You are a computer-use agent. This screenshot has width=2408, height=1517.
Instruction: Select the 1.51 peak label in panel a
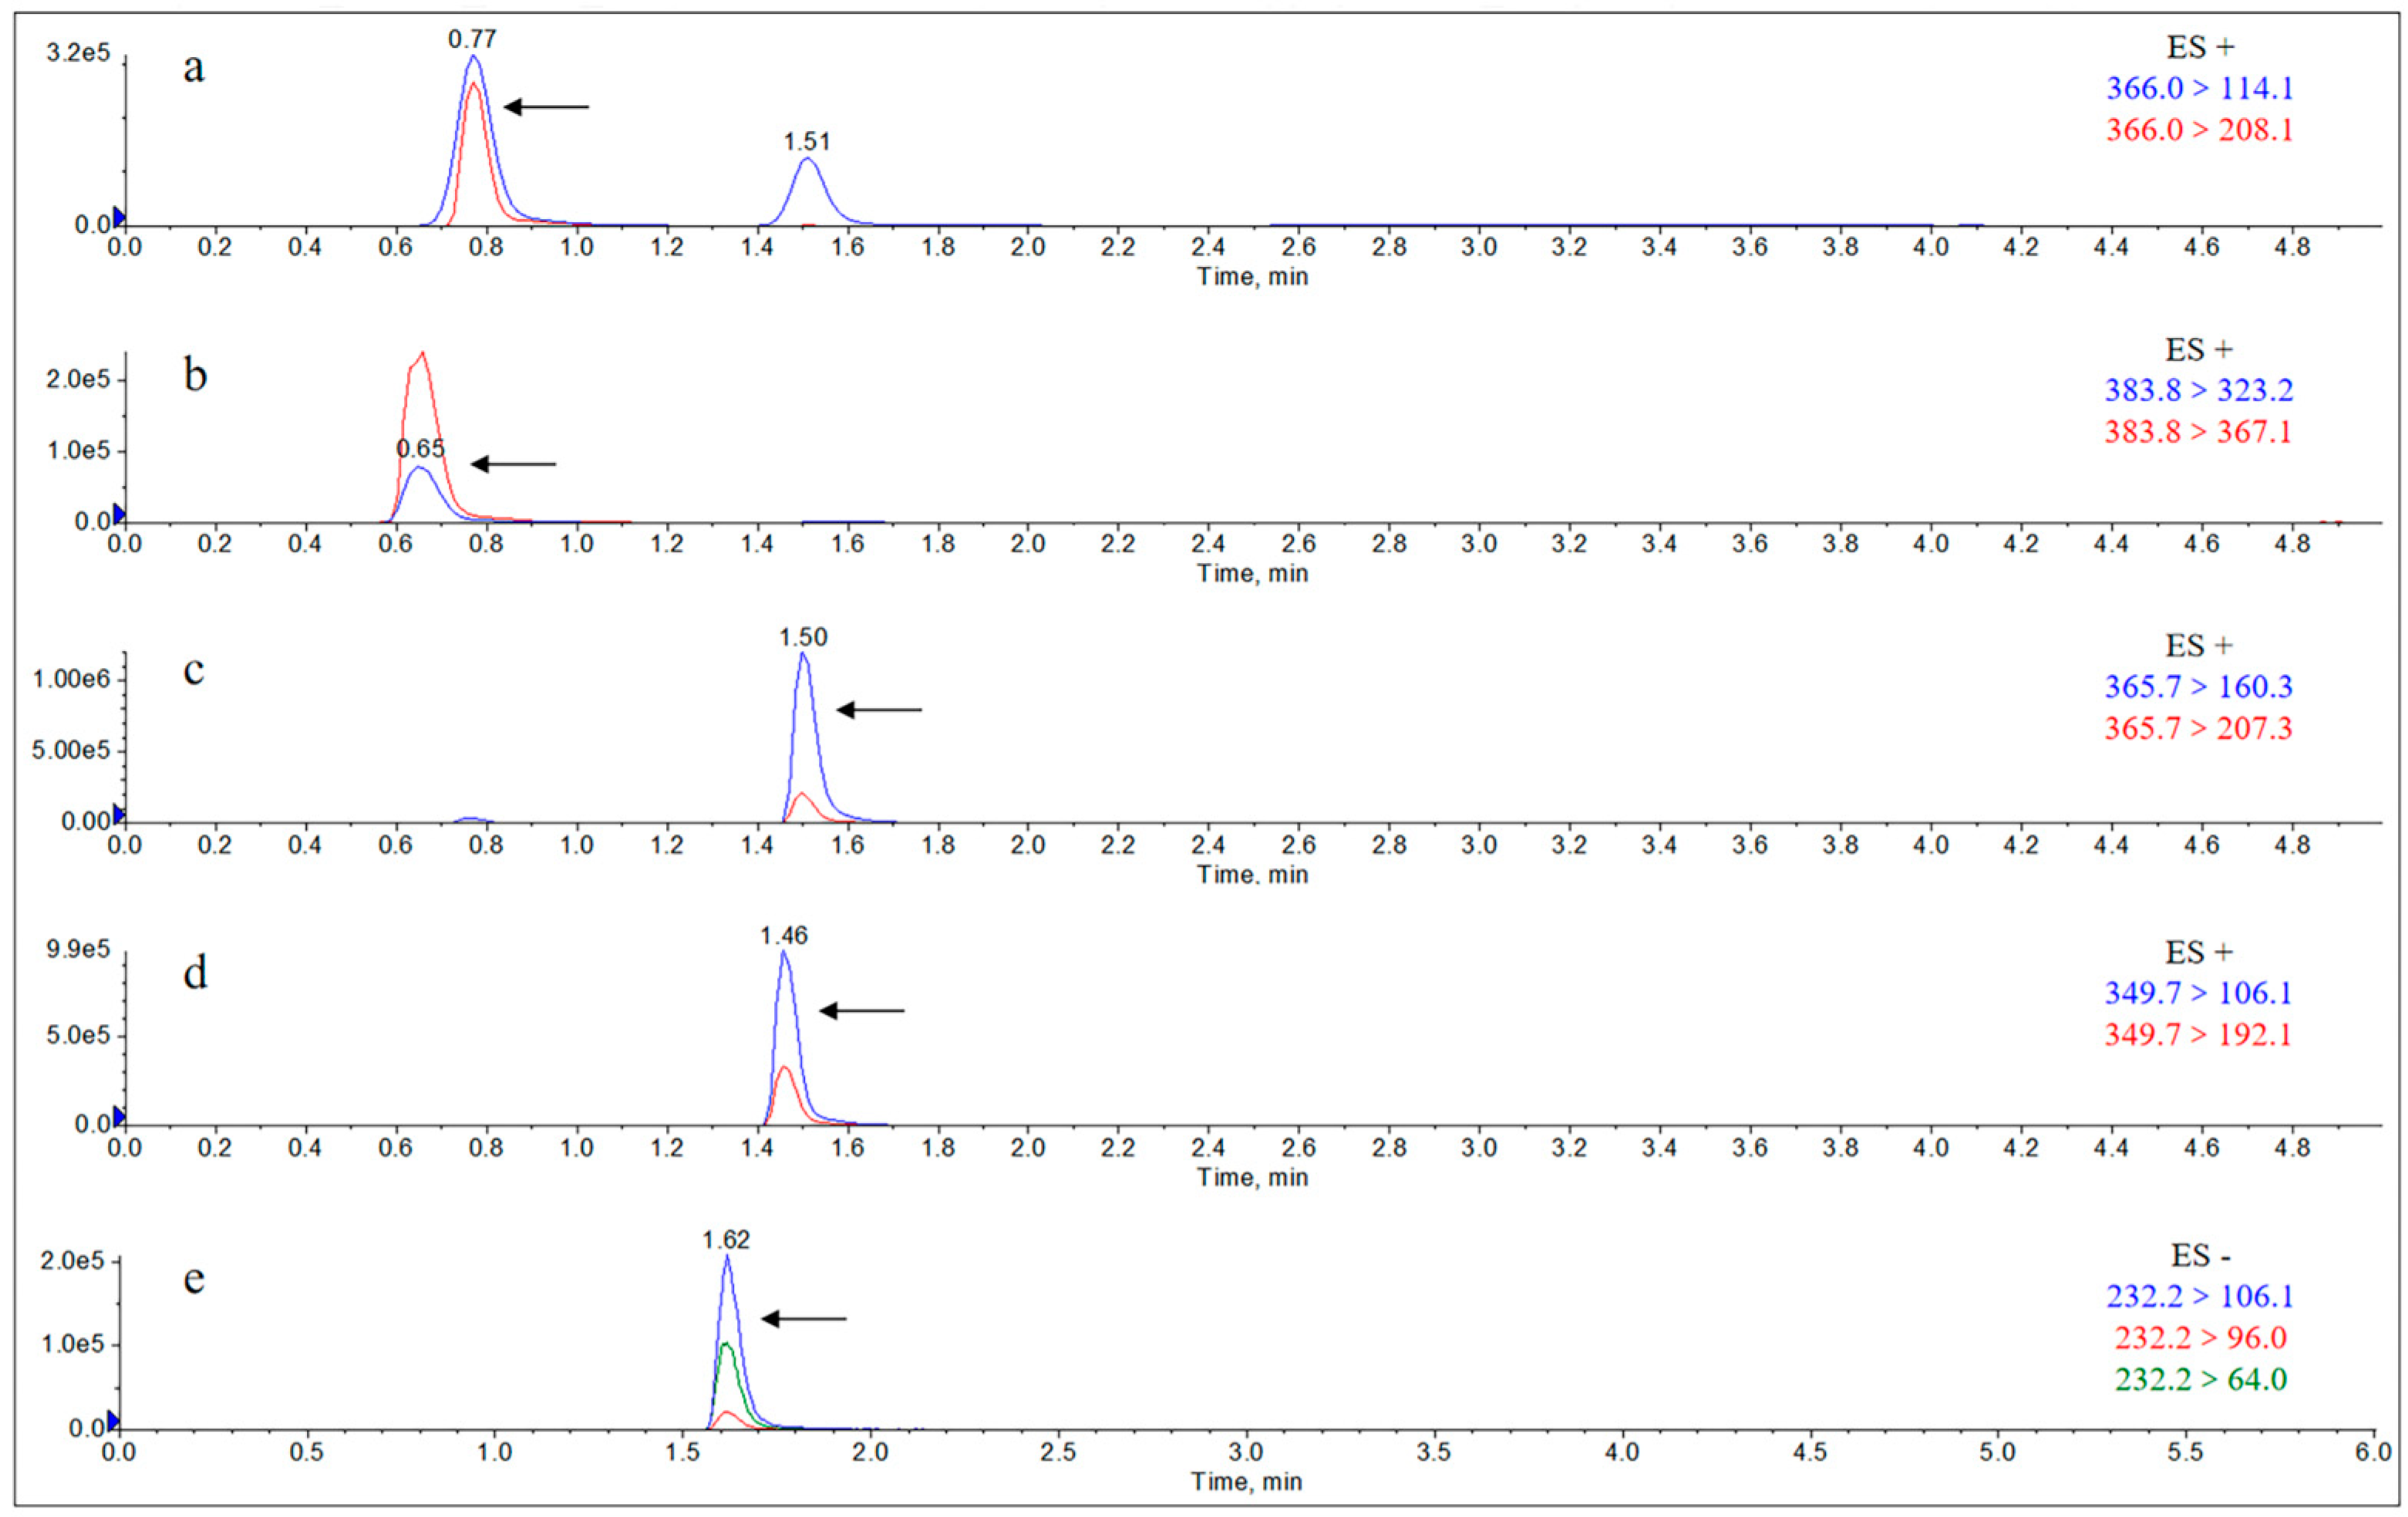pos(807,141)
